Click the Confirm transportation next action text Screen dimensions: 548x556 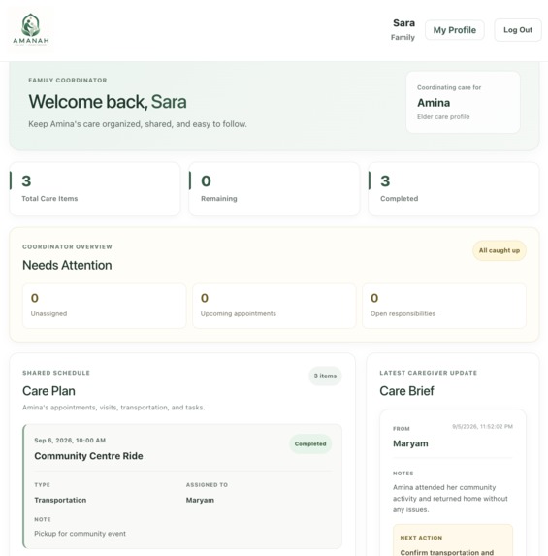point(446,552)
